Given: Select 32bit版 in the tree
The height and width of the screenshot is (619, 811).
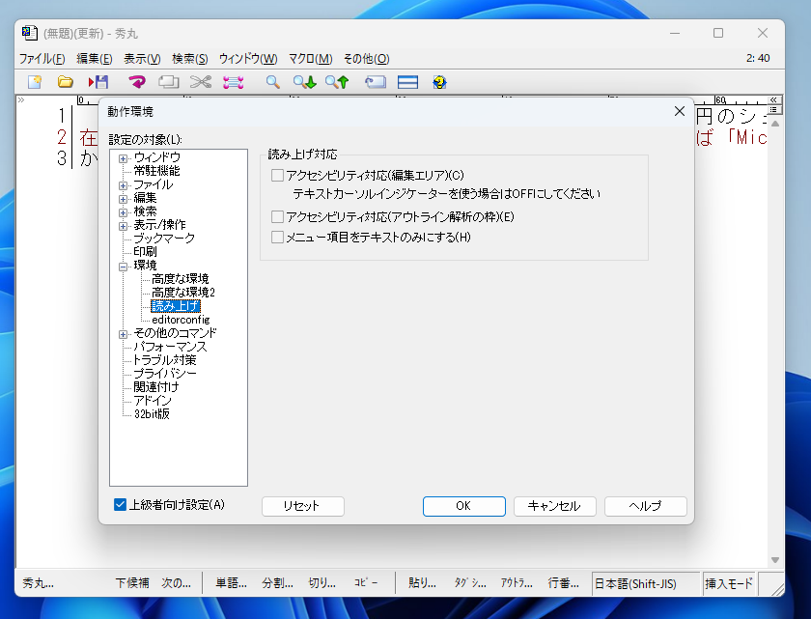Looking at the screenshot, I should coord(152,413).
